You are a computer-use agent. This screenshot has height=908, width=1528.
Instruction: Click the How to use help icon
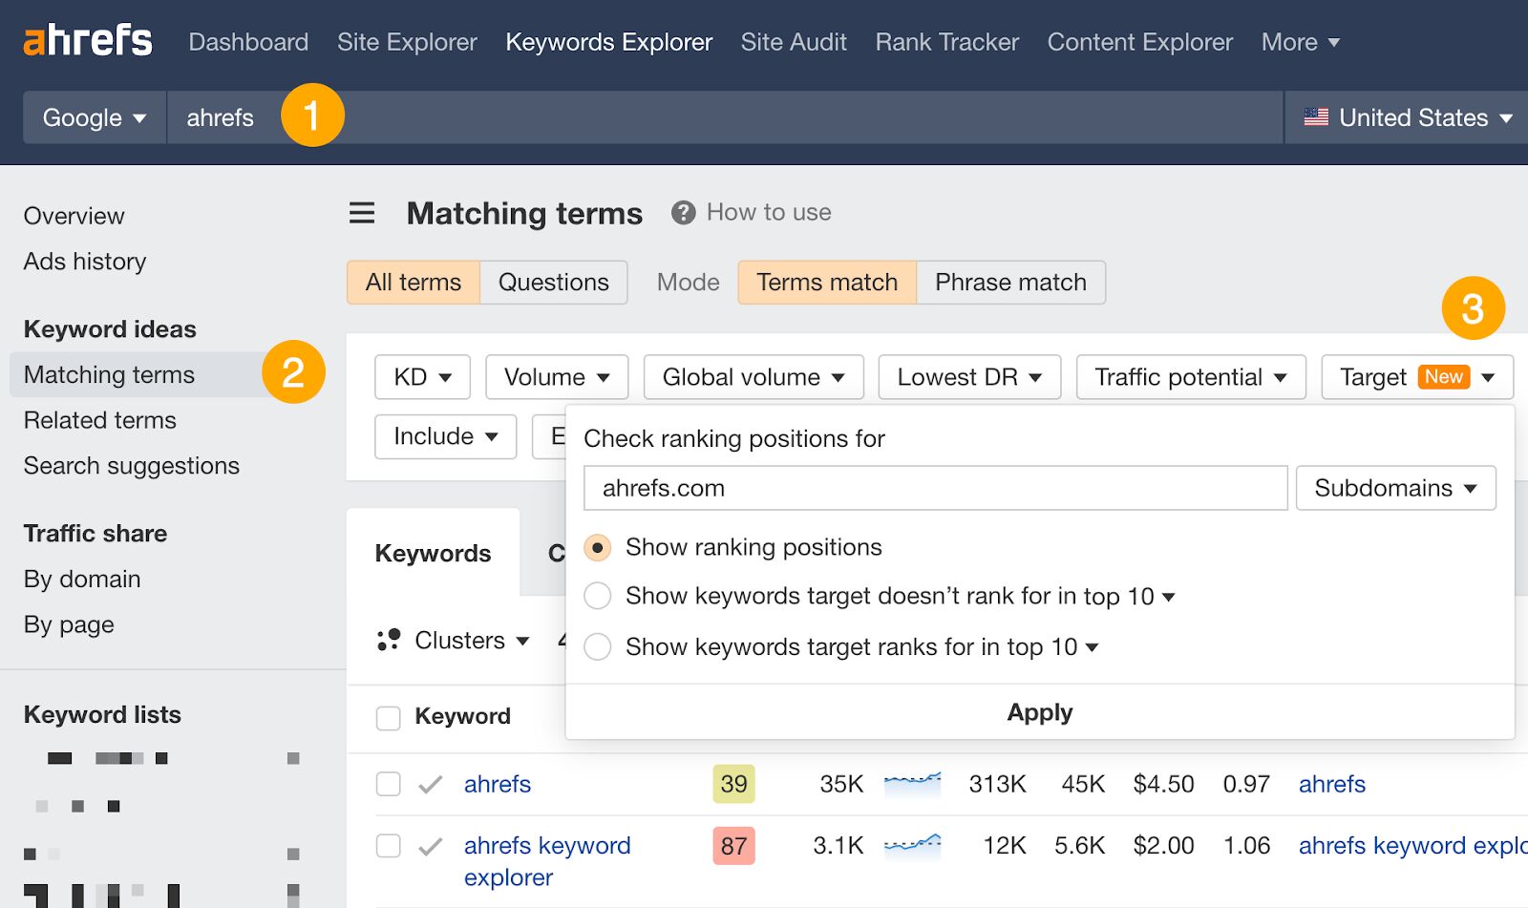pyautogui.click(x=682, y=212)
